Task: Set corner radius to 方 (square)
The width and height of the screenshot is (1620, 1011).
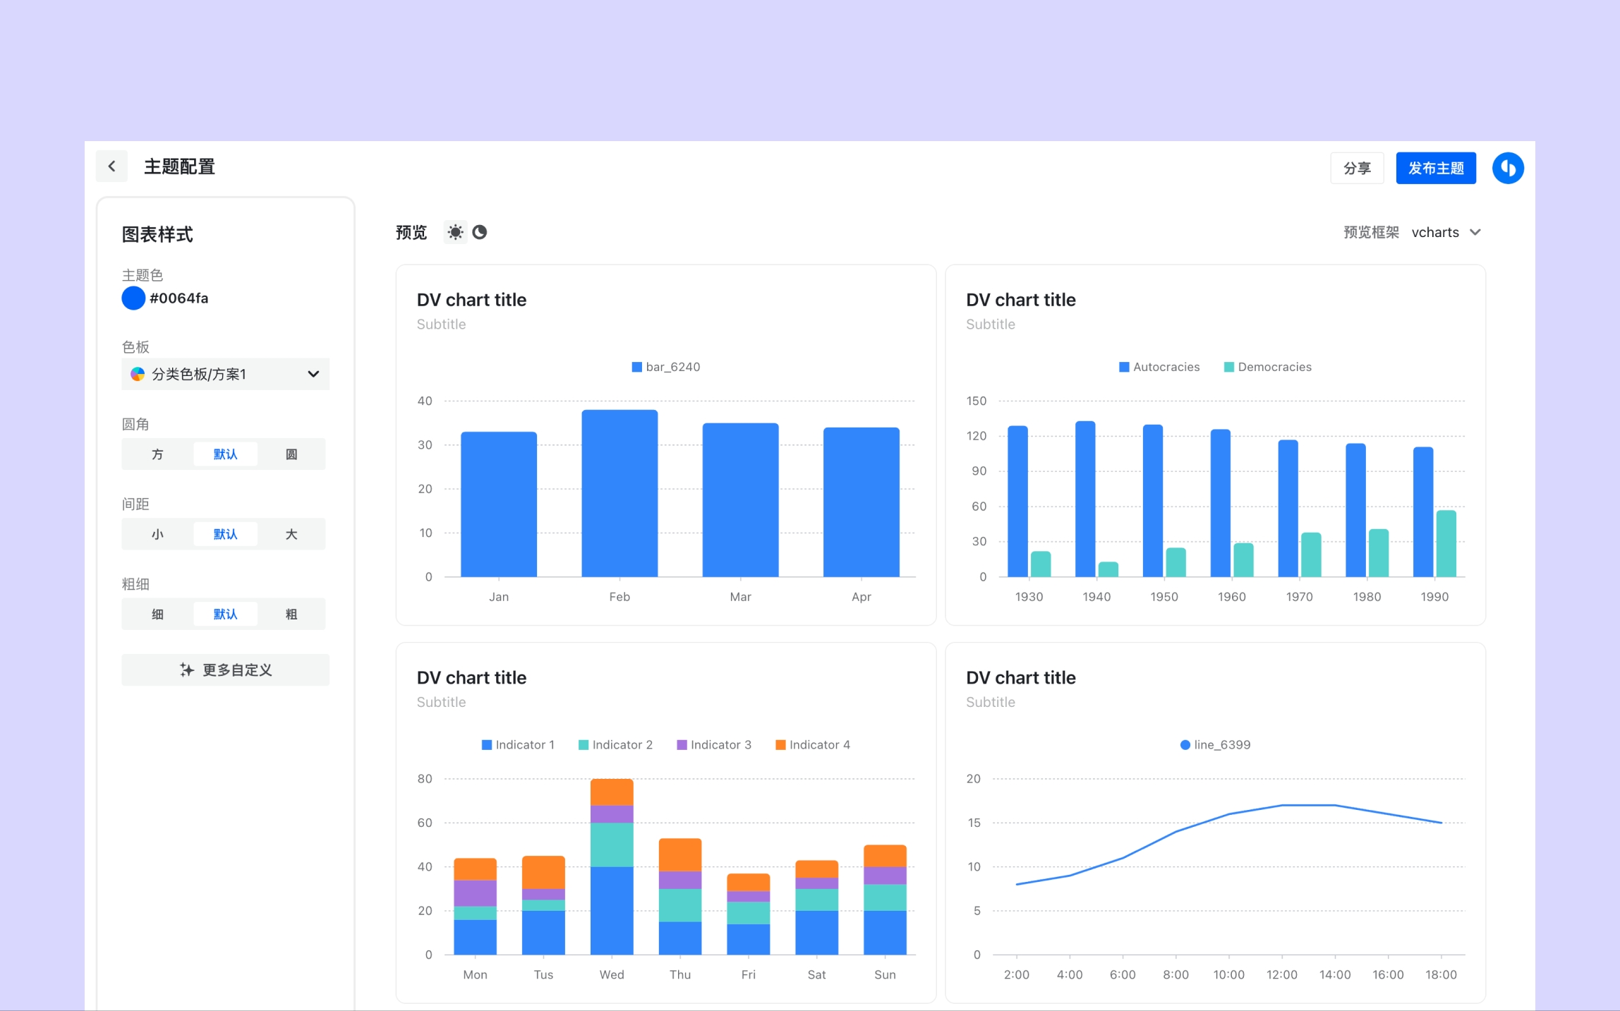Action: [x=157, y=454]
